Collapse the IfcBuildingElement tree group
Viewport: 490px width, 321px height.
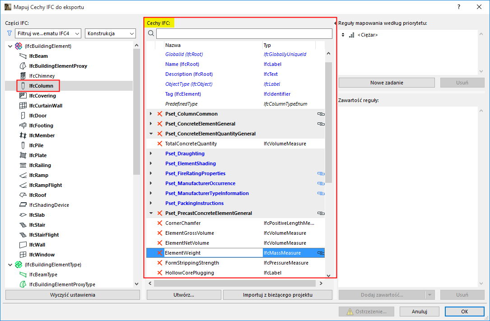pos(10,46)
